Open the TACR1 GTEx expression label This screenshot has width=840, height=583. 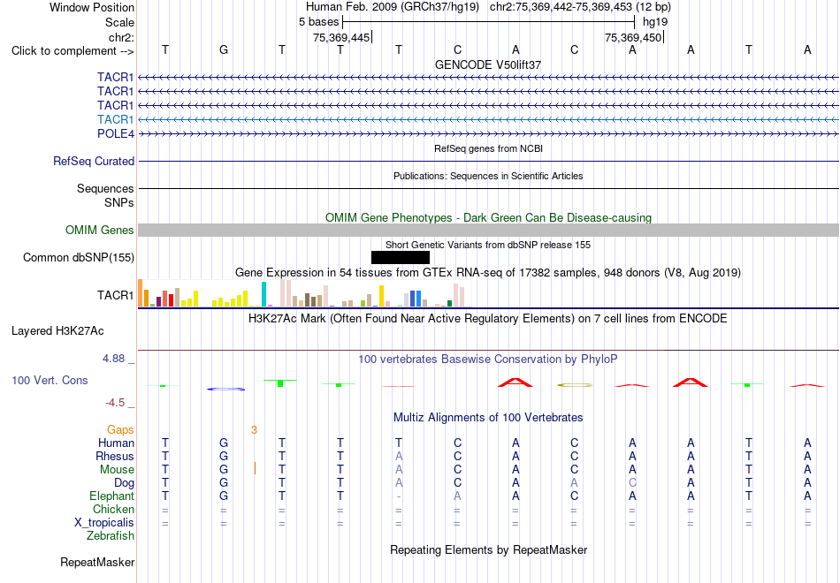(x=116, y=296)
